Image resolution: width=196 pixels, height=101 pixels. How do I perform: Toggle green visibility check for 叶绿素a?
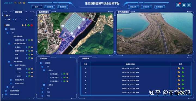29,47
